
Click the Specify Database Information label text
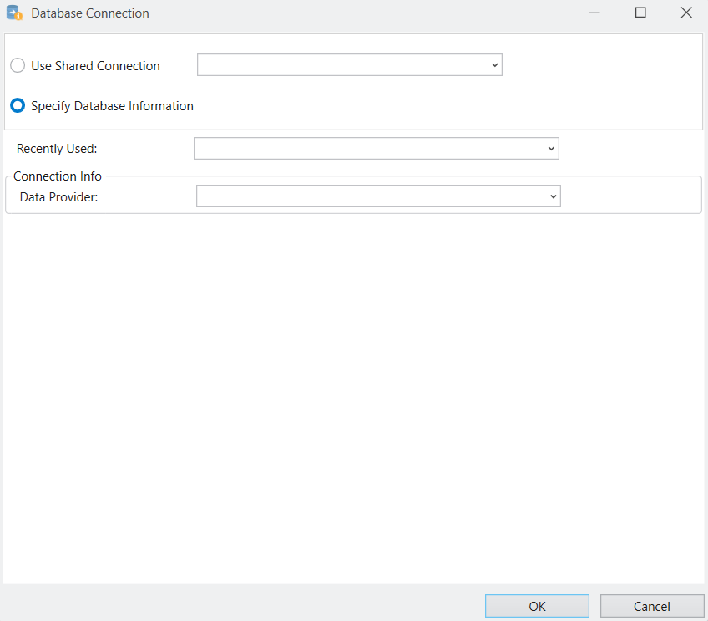112,106
